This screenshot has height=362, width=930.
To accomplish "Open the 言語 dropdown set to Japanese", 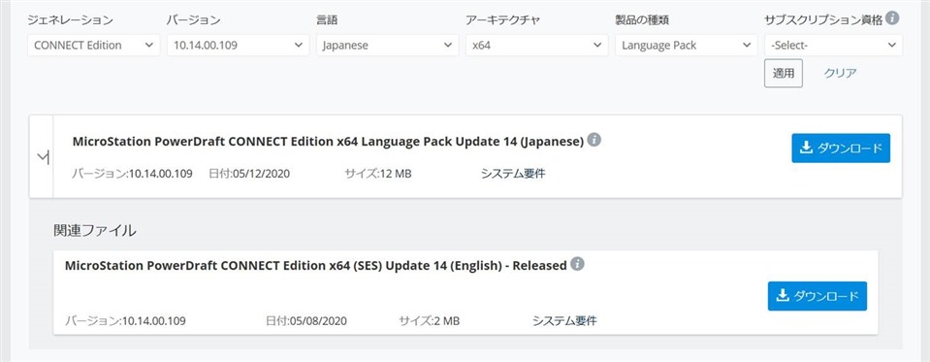I will (387, 45).
